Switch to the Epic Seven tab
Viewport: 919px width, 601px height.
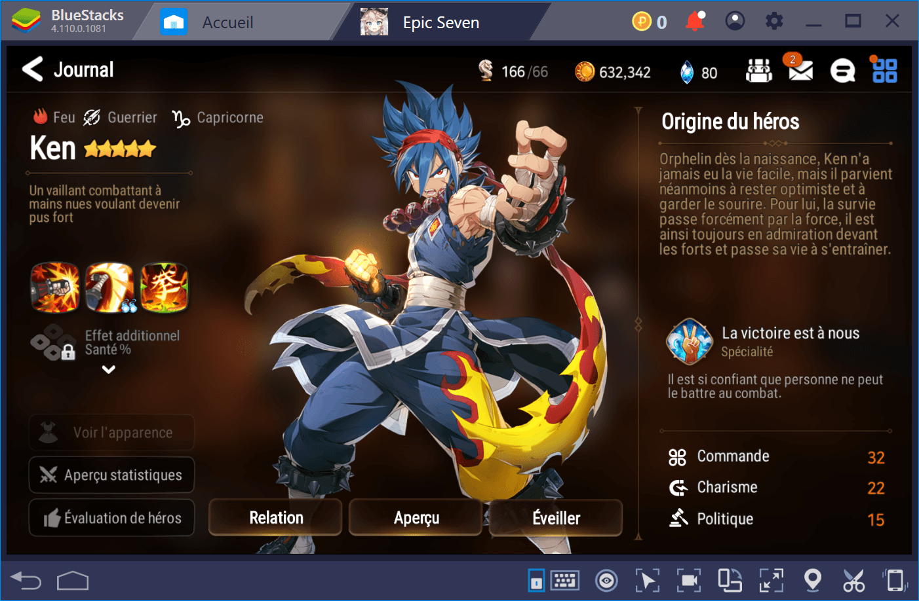click(440, 22)
